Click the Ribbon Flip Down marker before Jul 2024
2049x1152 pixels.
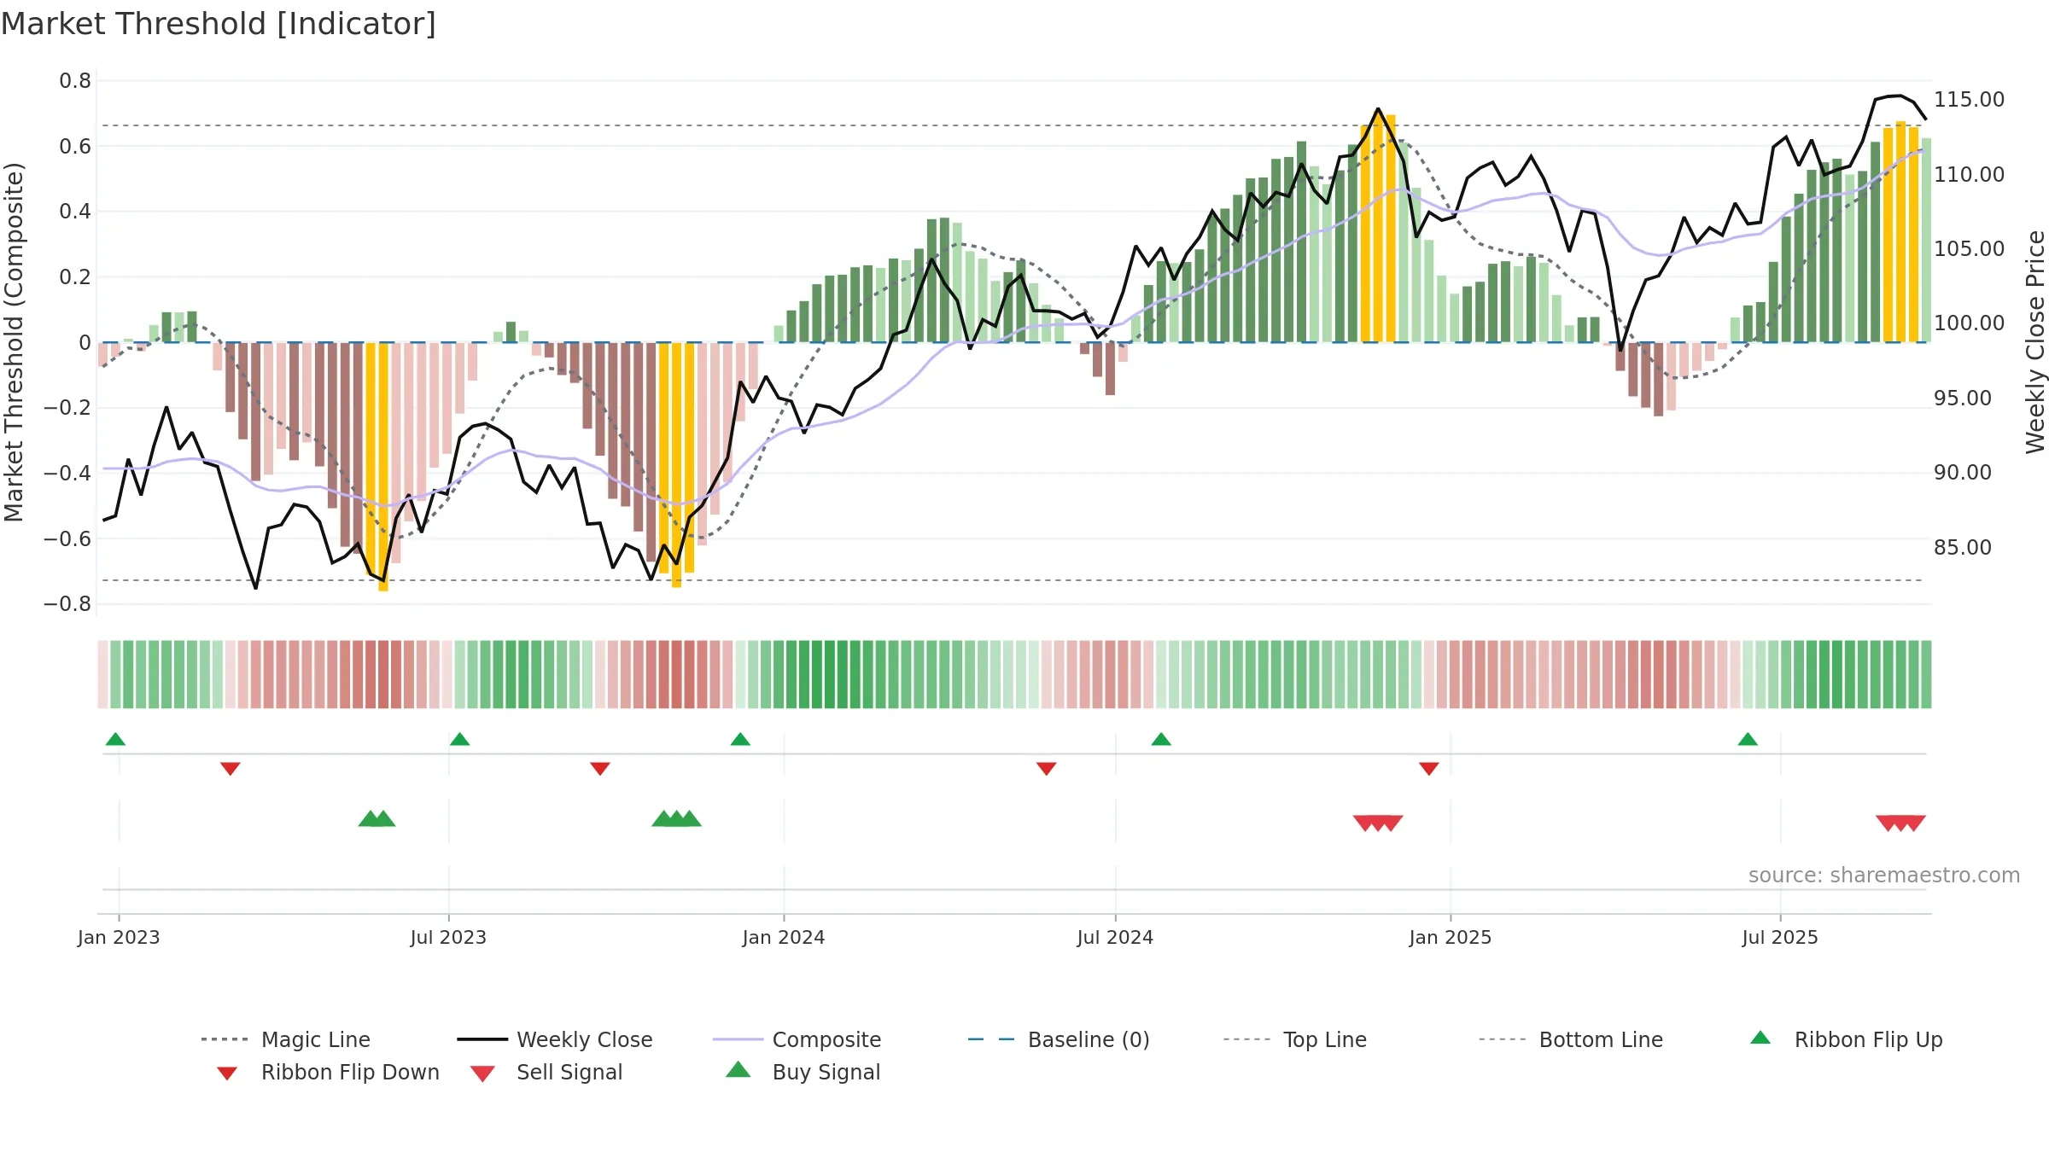[1047, 769]
